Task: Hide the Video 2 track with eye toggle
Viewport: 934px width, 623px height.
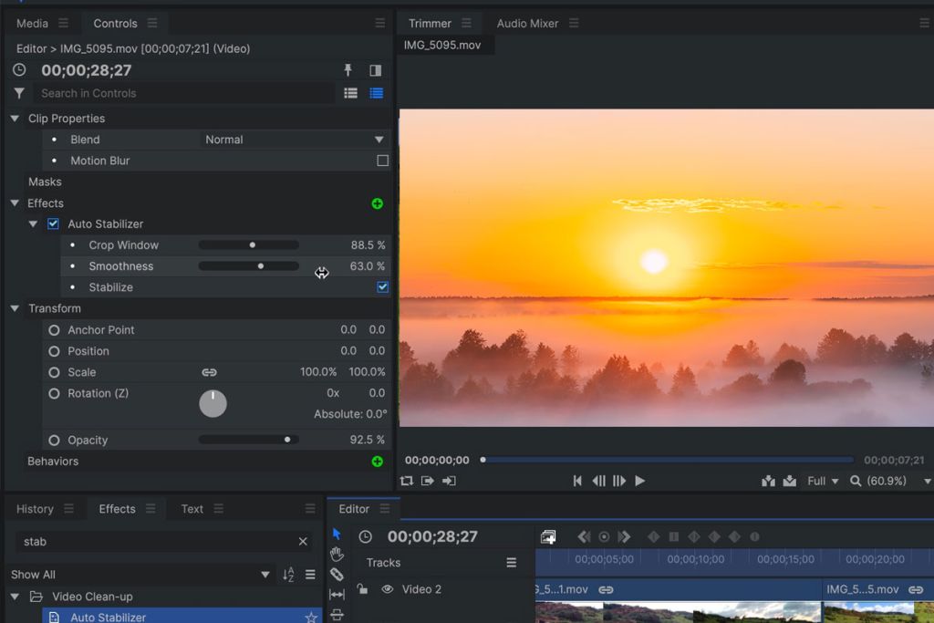Action: click(x=388, y=589)
